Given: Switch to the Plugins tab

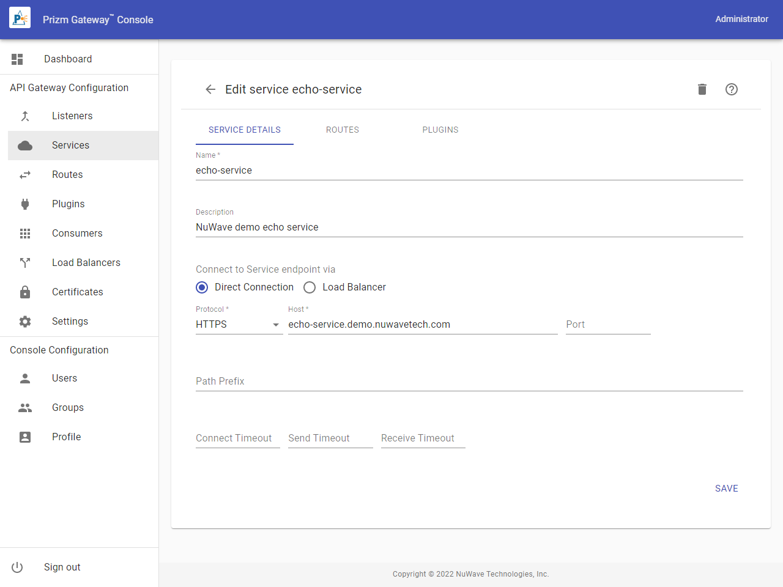Looking at the screenshot, I should click(440, 130).
